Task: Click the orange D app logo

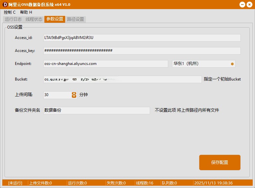Action: click(x=5, y=5)
